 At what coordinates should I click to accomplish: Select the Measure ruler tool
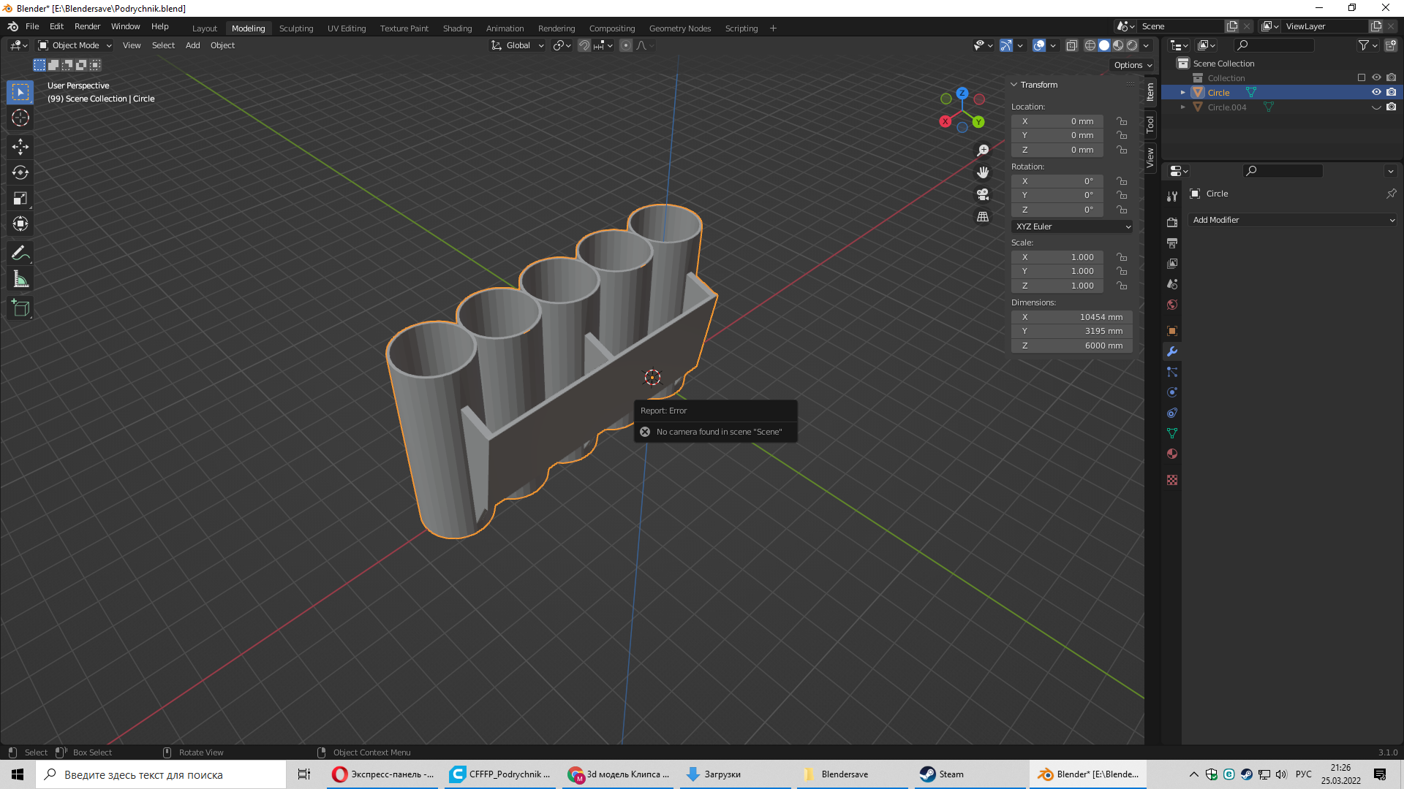click(x=20, y=279)
